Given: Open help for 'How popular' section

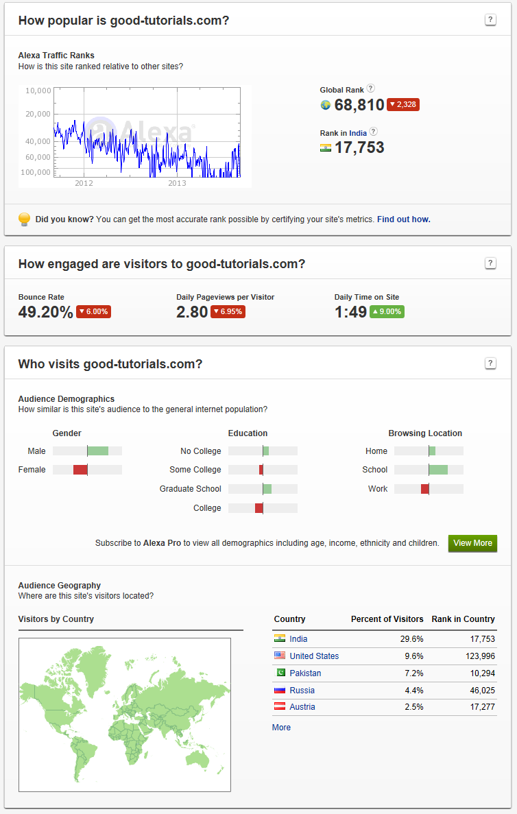Looking at the screenshot, I should 490,20.
